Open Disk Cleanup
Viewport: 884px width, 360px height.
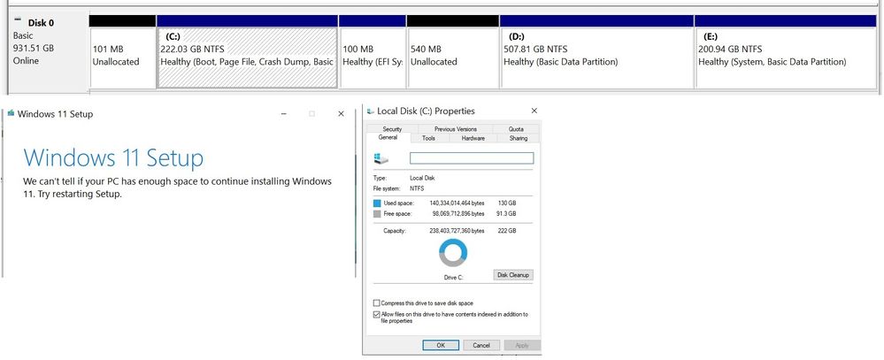(513, 275)
